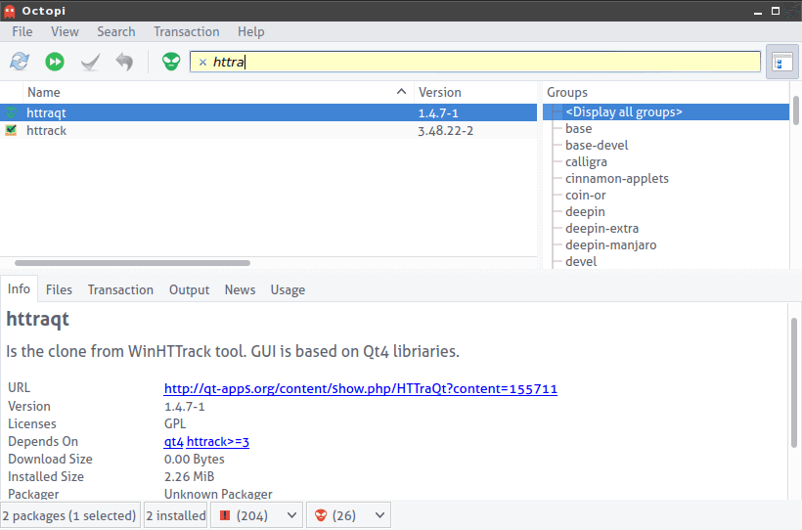Click the Commit transaction checkmark icon
Screen dimensions: 802x530
[x=90, y=62]
